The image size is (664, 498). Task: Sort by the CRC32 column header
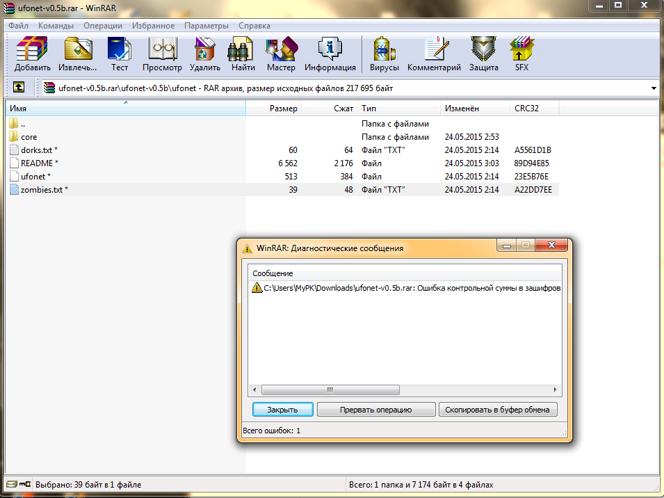(535, 109)
